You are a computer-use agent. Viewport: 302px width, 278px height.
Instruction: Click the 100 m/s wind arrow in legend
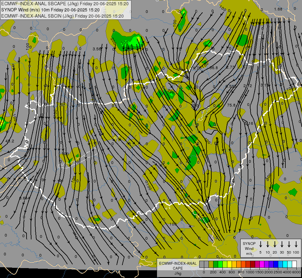point(296,244)
